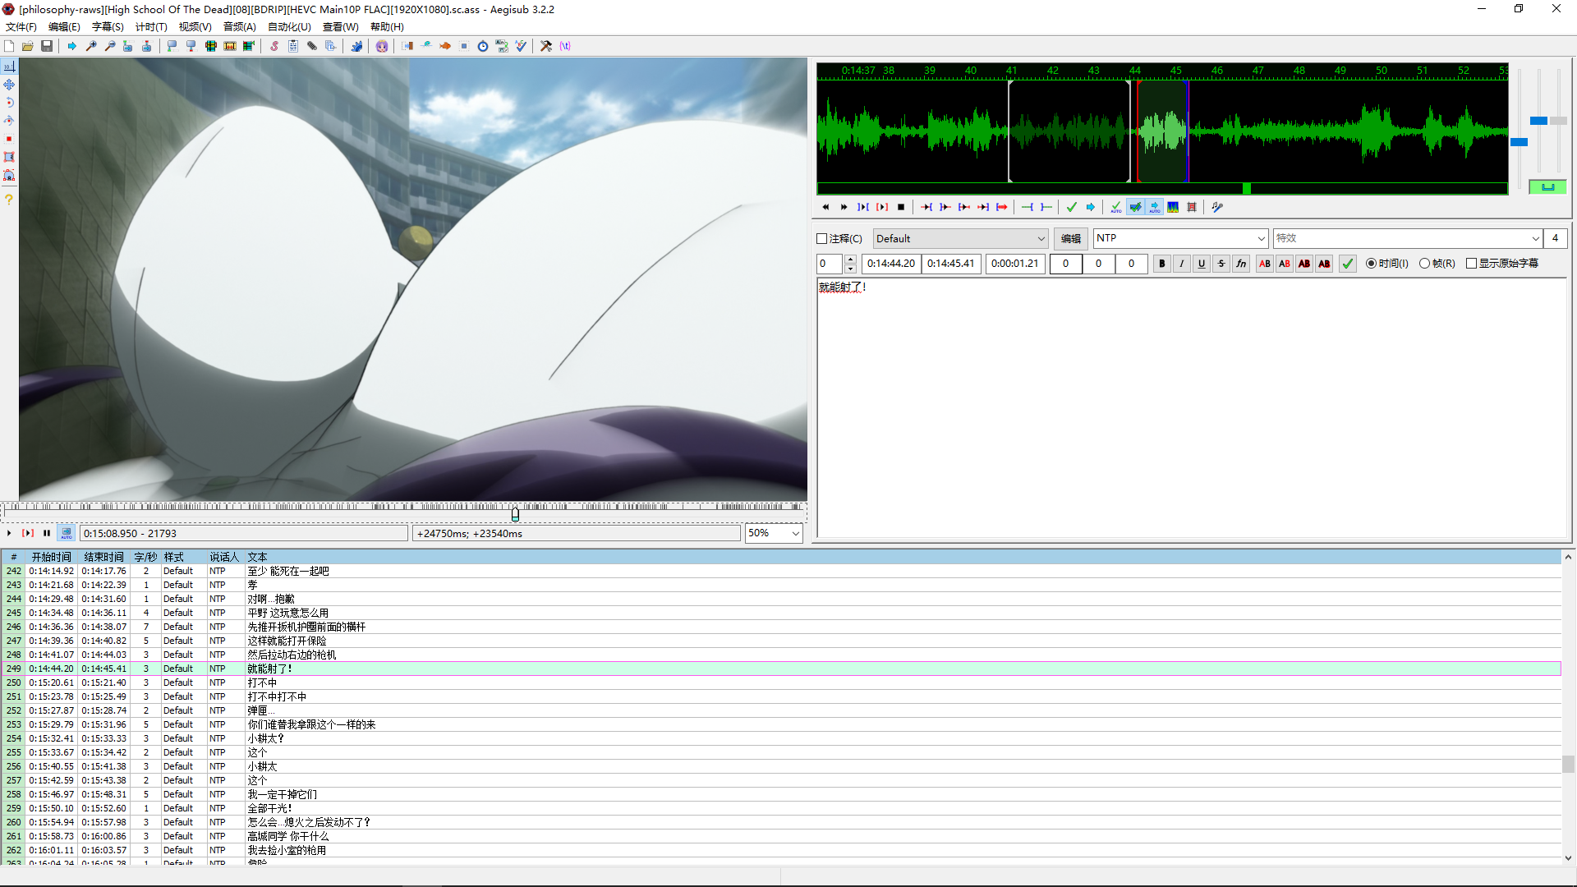Stop audio playback
Screen dimensions: 1577x887
[x=901, y=207]
